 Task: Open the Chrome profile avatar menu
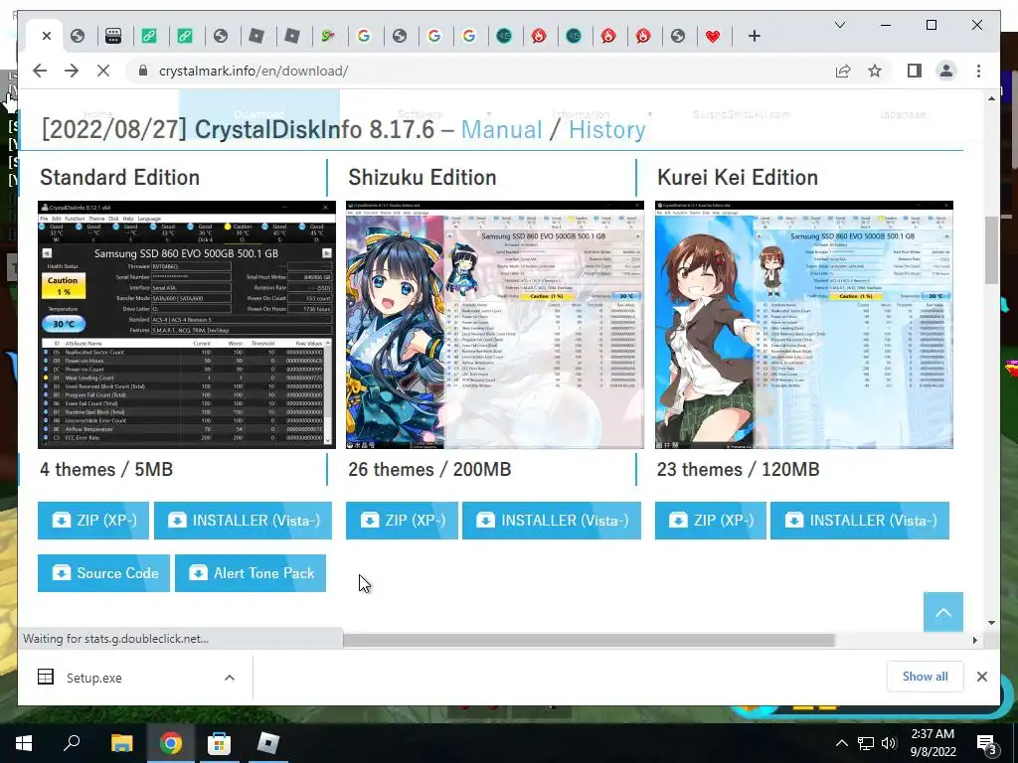coord(946,71)
